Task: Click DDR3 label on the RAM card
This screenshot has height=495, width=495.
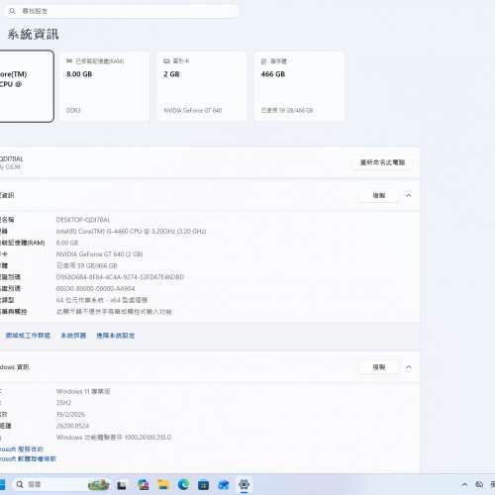Action: [x=73, y=110]
